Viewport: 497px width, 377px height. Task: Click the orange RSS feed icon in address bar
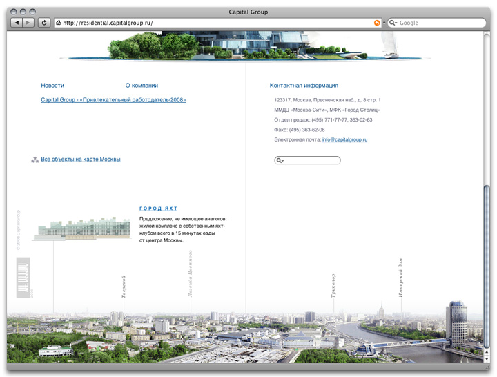coord(377,23)
